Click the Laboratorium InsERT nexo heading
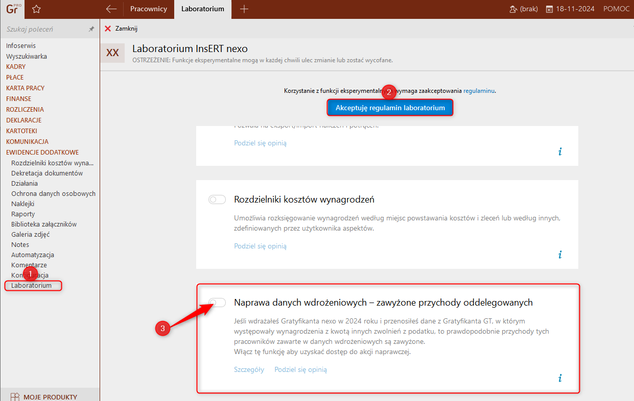The width and height of the screenshot is (634, 401). tap(190, 49)
